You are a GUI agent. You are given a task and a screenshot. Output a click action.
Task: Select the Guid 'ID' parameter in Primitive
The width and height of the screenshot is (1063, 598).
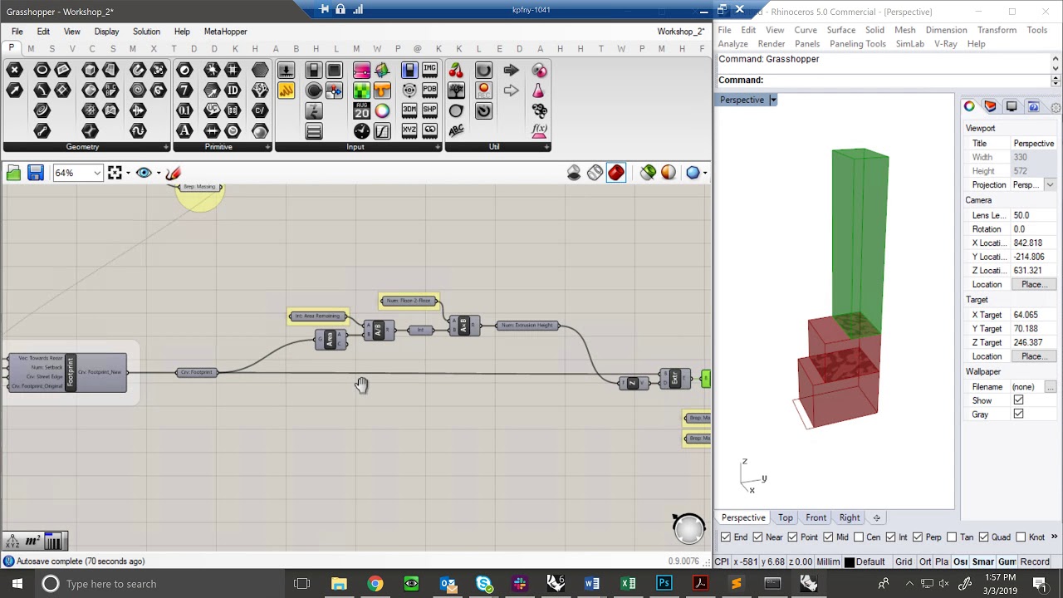[233, 91]
